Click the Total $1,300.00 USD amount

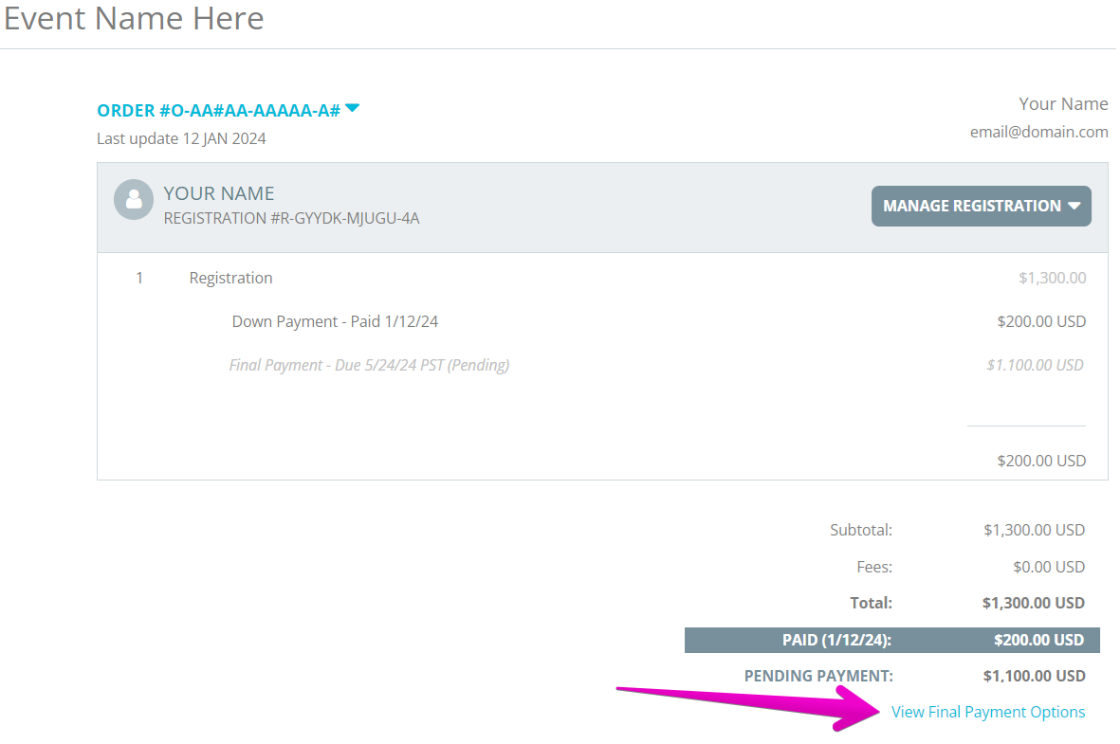pyautogui.click(x=1033, y=603)
